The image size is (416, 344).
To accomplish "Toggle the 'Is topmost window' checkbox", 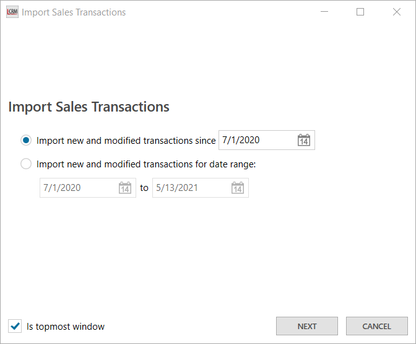I will (x=15, y=326).
